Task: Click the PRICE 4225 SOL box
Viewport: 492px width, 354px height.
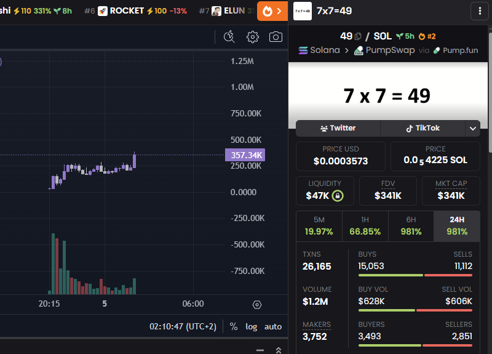Action: pos(435,156)
